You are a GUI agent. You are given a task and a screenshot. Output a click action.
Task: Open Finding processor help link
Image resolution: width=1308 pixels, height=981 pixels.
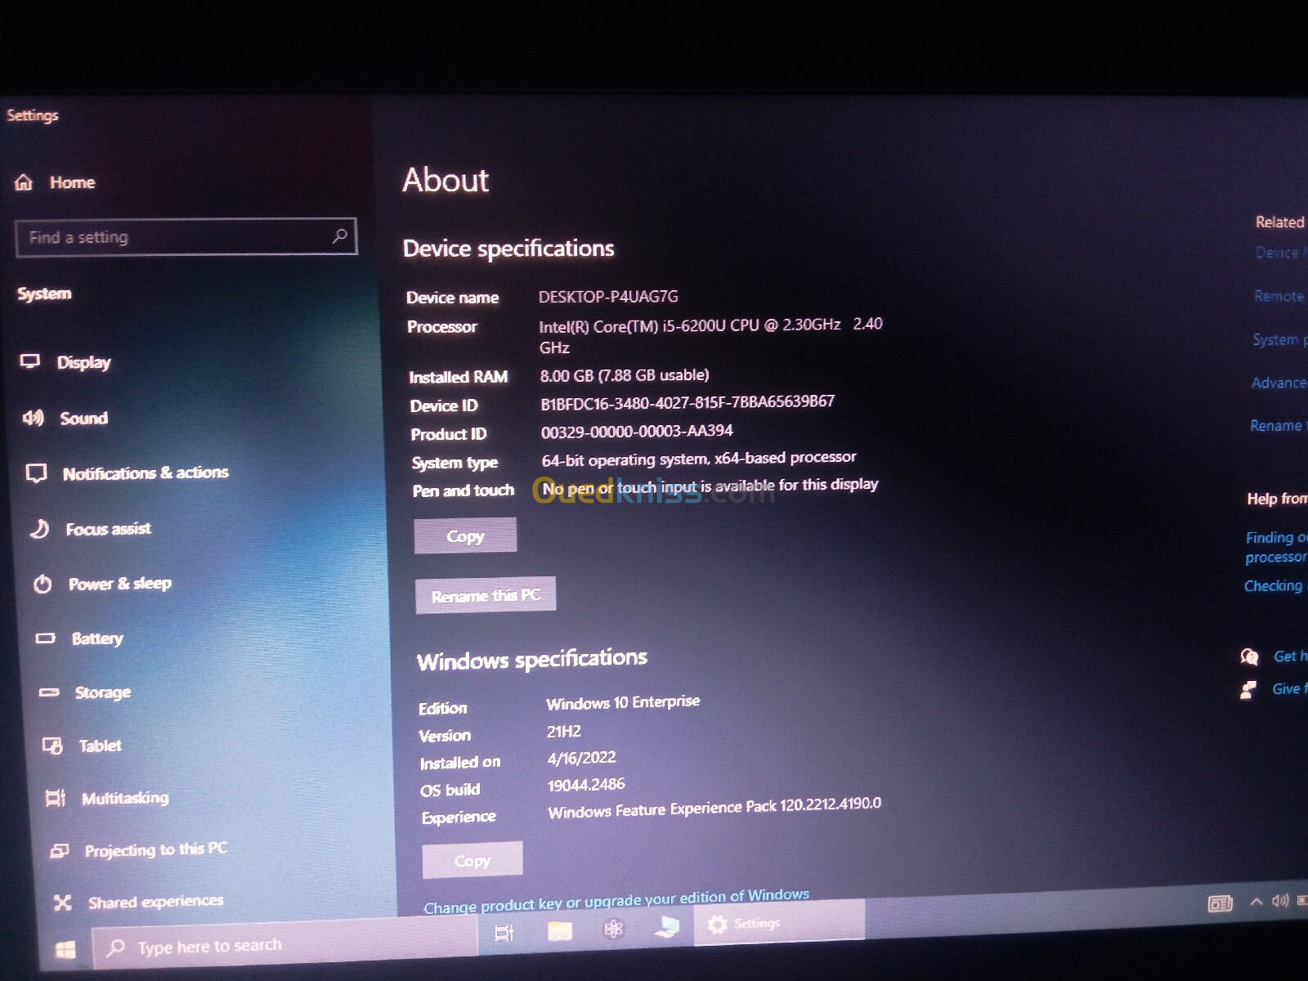tap(1275, 547)
